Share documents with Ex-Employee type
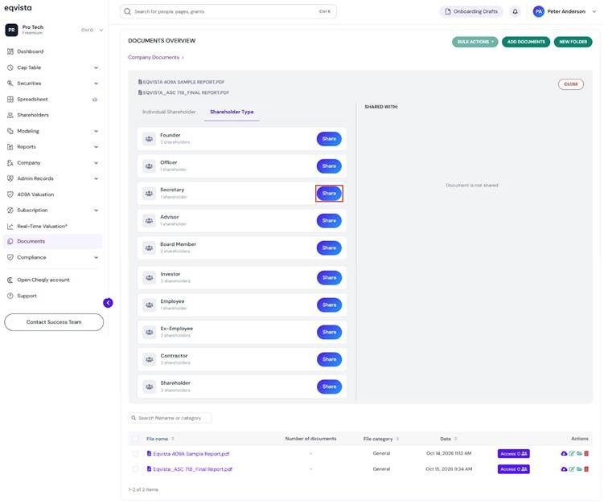The image size is (604, 503). tap(329, 332)
